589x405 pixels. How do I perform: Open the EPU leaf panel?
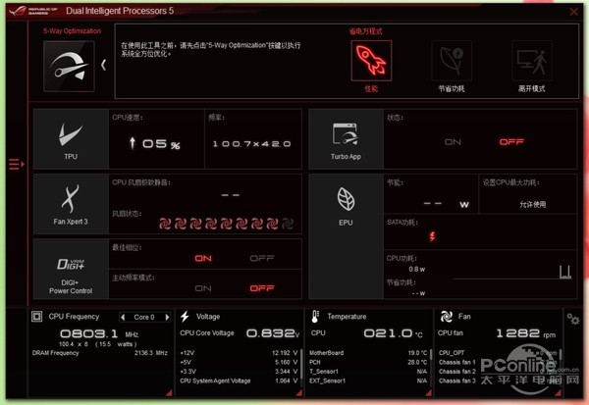click(x=346, y=236)
